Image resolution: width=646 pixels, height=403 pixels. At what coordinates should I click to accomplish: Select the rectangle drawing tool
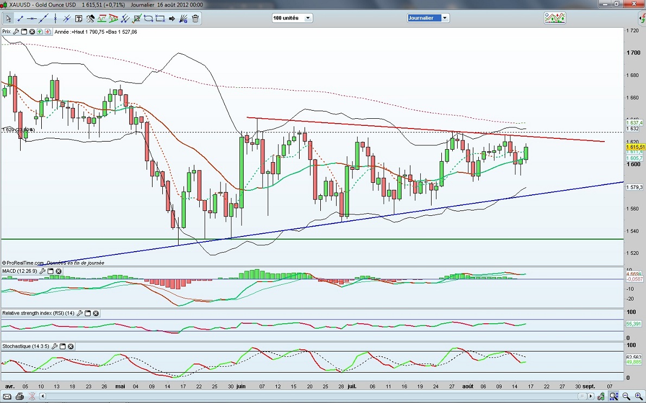[x=160, y=18]
